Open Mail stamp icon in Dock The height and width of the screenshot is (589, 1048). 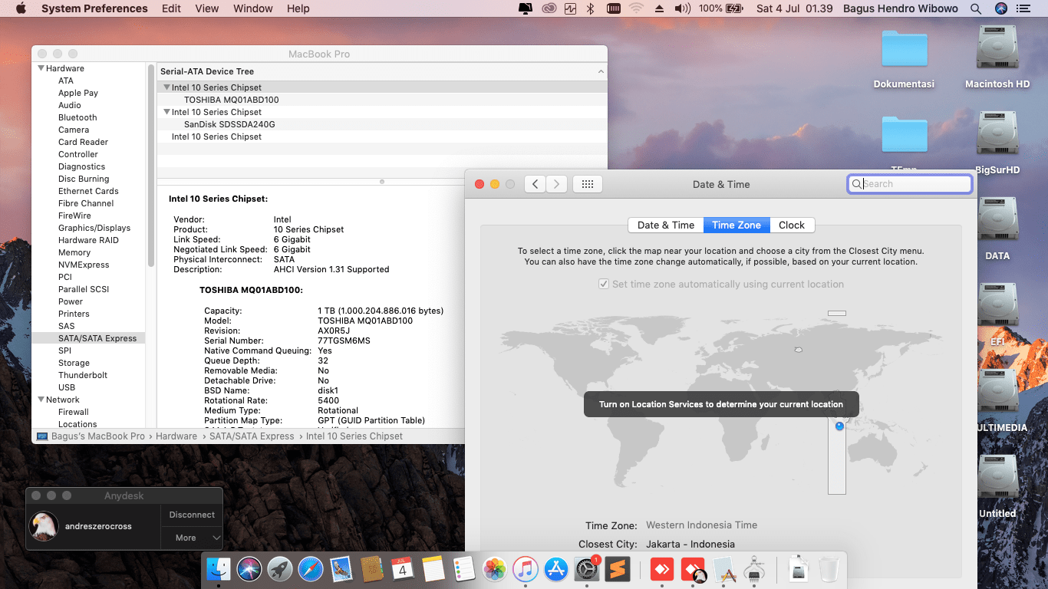coord(341,569)
